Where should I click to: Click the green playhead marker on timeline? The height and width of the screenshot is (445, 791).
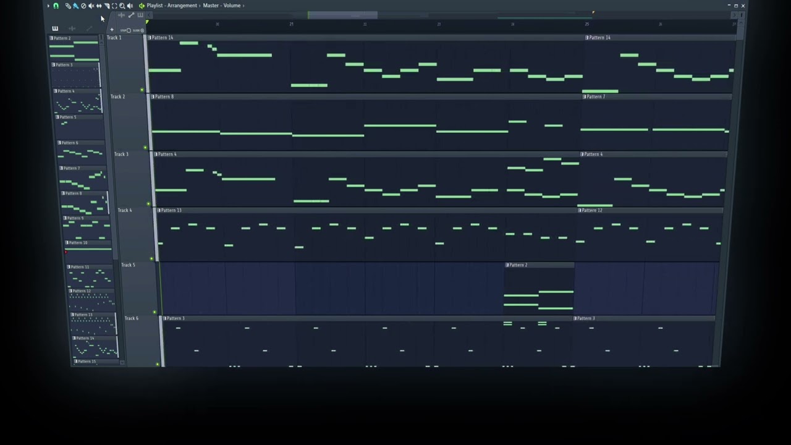[x=147, y=22]
